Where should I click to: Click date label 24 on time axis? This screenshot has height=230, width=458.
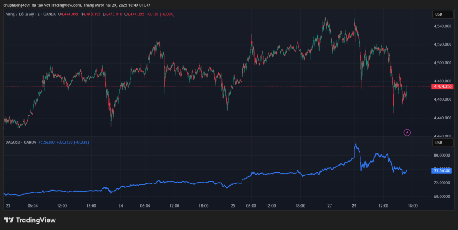121,206
